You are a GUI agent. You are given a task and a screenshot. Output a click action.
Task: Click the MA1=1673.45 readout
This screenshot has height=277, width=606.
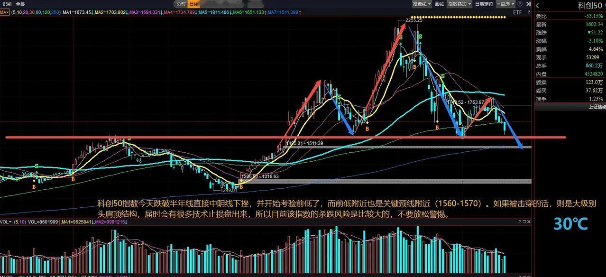(x=77, y=12)
